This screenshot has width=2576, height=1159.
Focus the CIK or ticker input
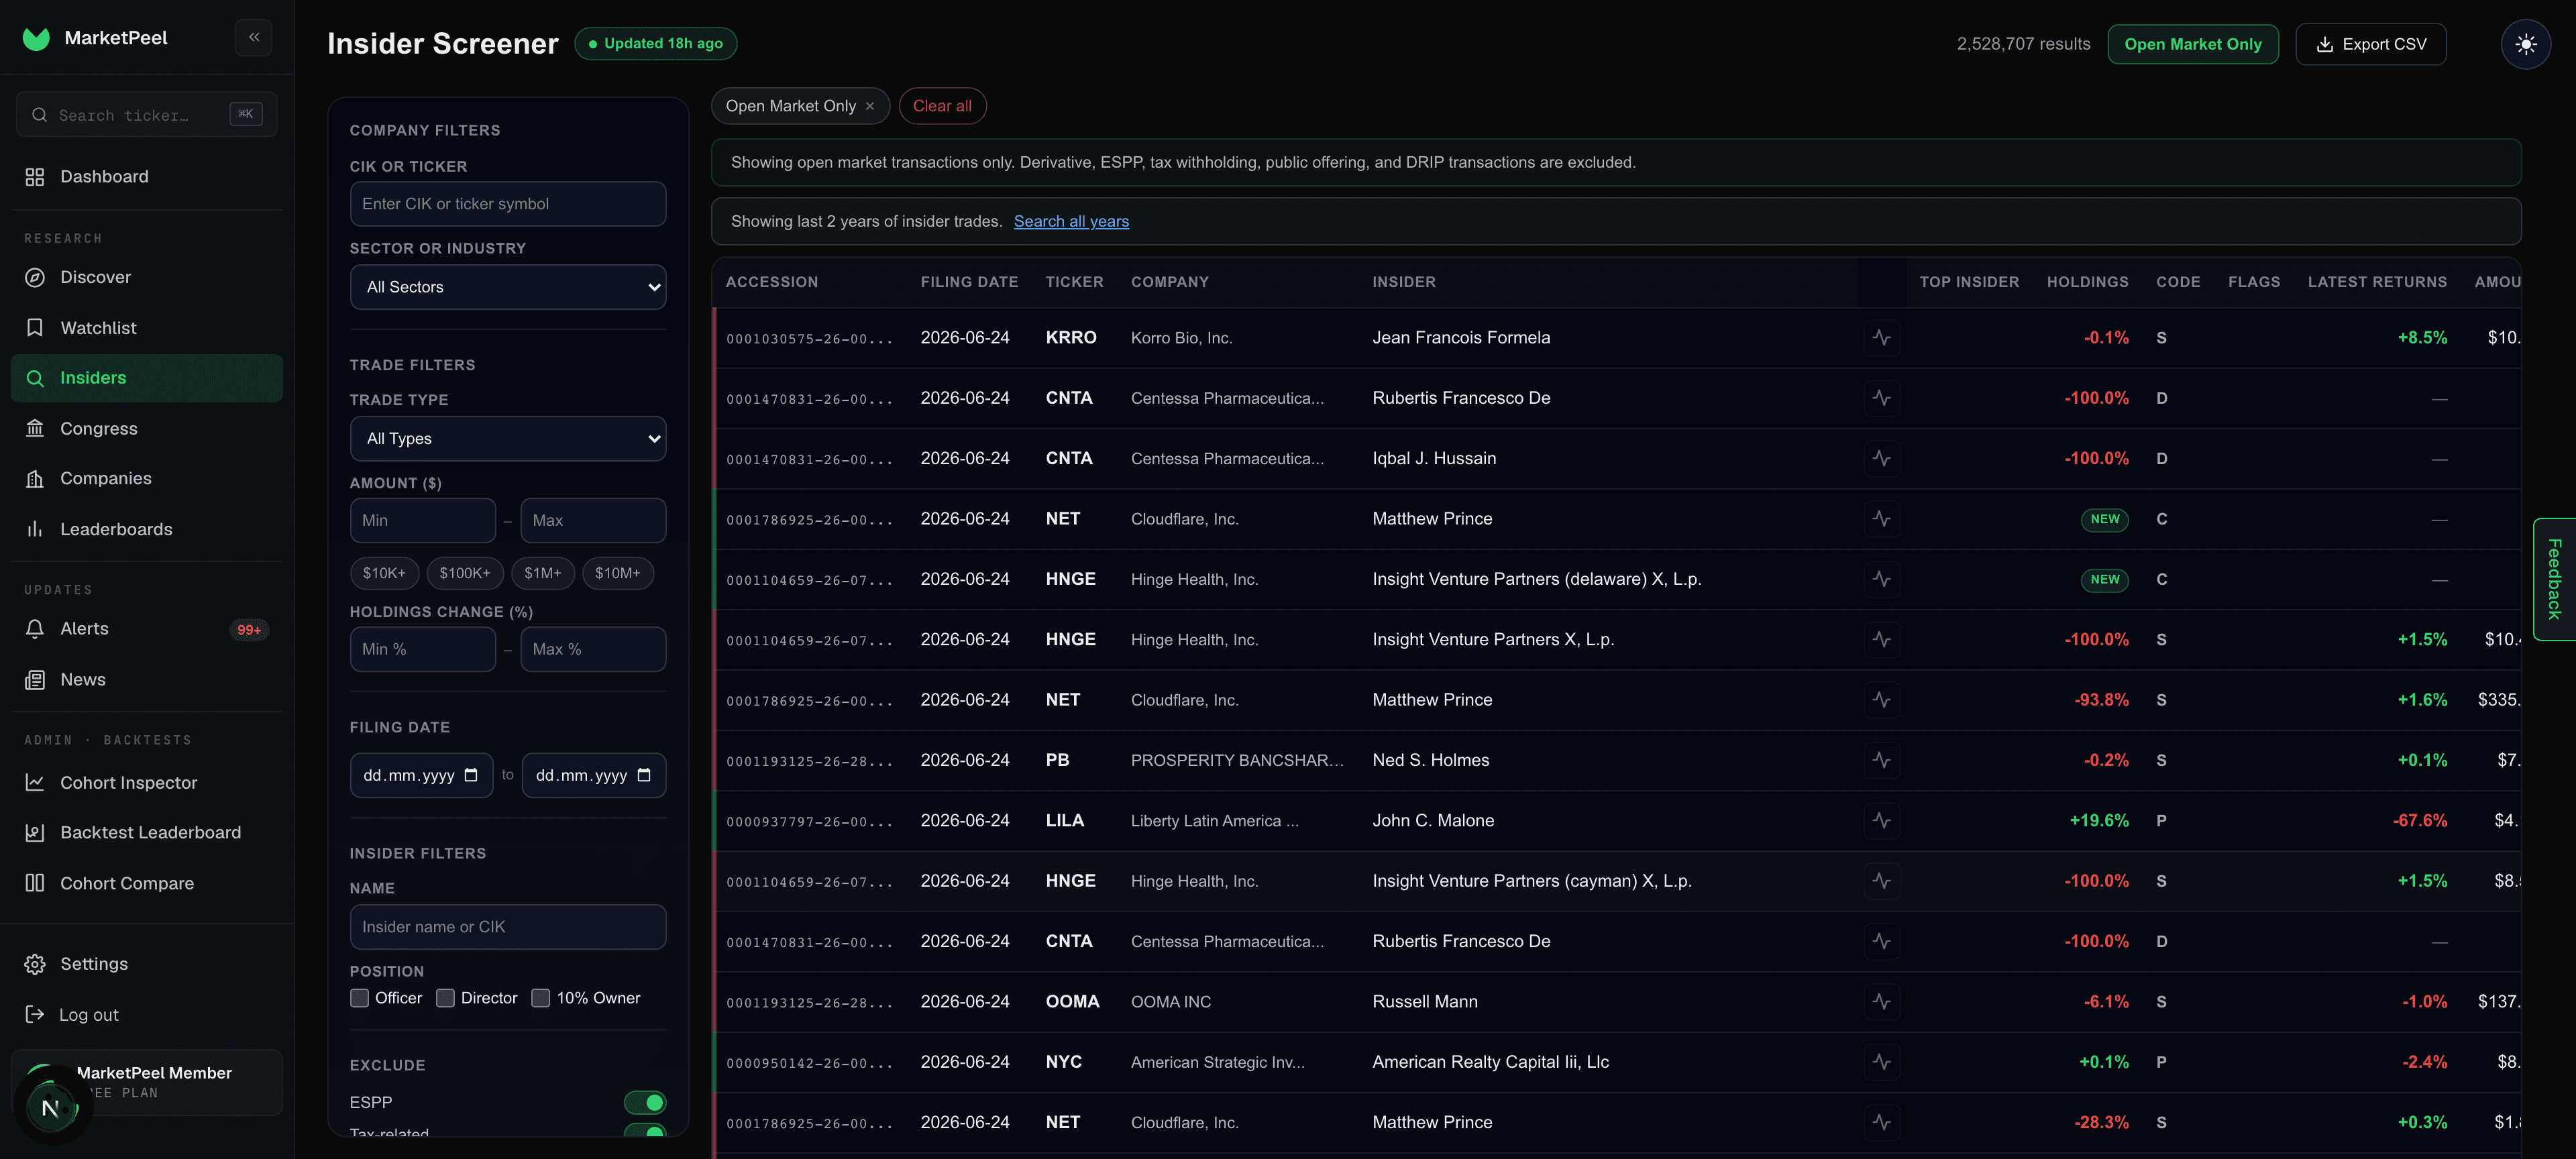(508, 204)
